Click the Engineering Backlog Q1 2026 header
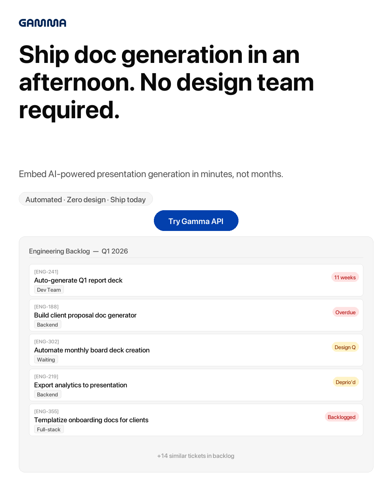The width and height of the screenshot is (392, 491). click(x=78, y=251)
